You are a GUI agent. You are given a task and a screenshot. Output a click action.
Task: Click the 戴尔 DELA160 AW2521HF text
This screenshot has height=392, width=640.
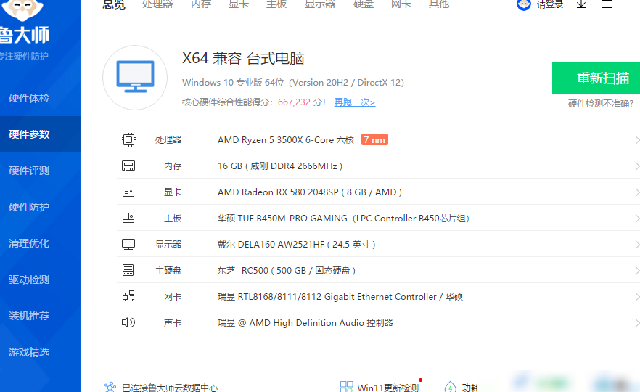click(x=297, y=245)
